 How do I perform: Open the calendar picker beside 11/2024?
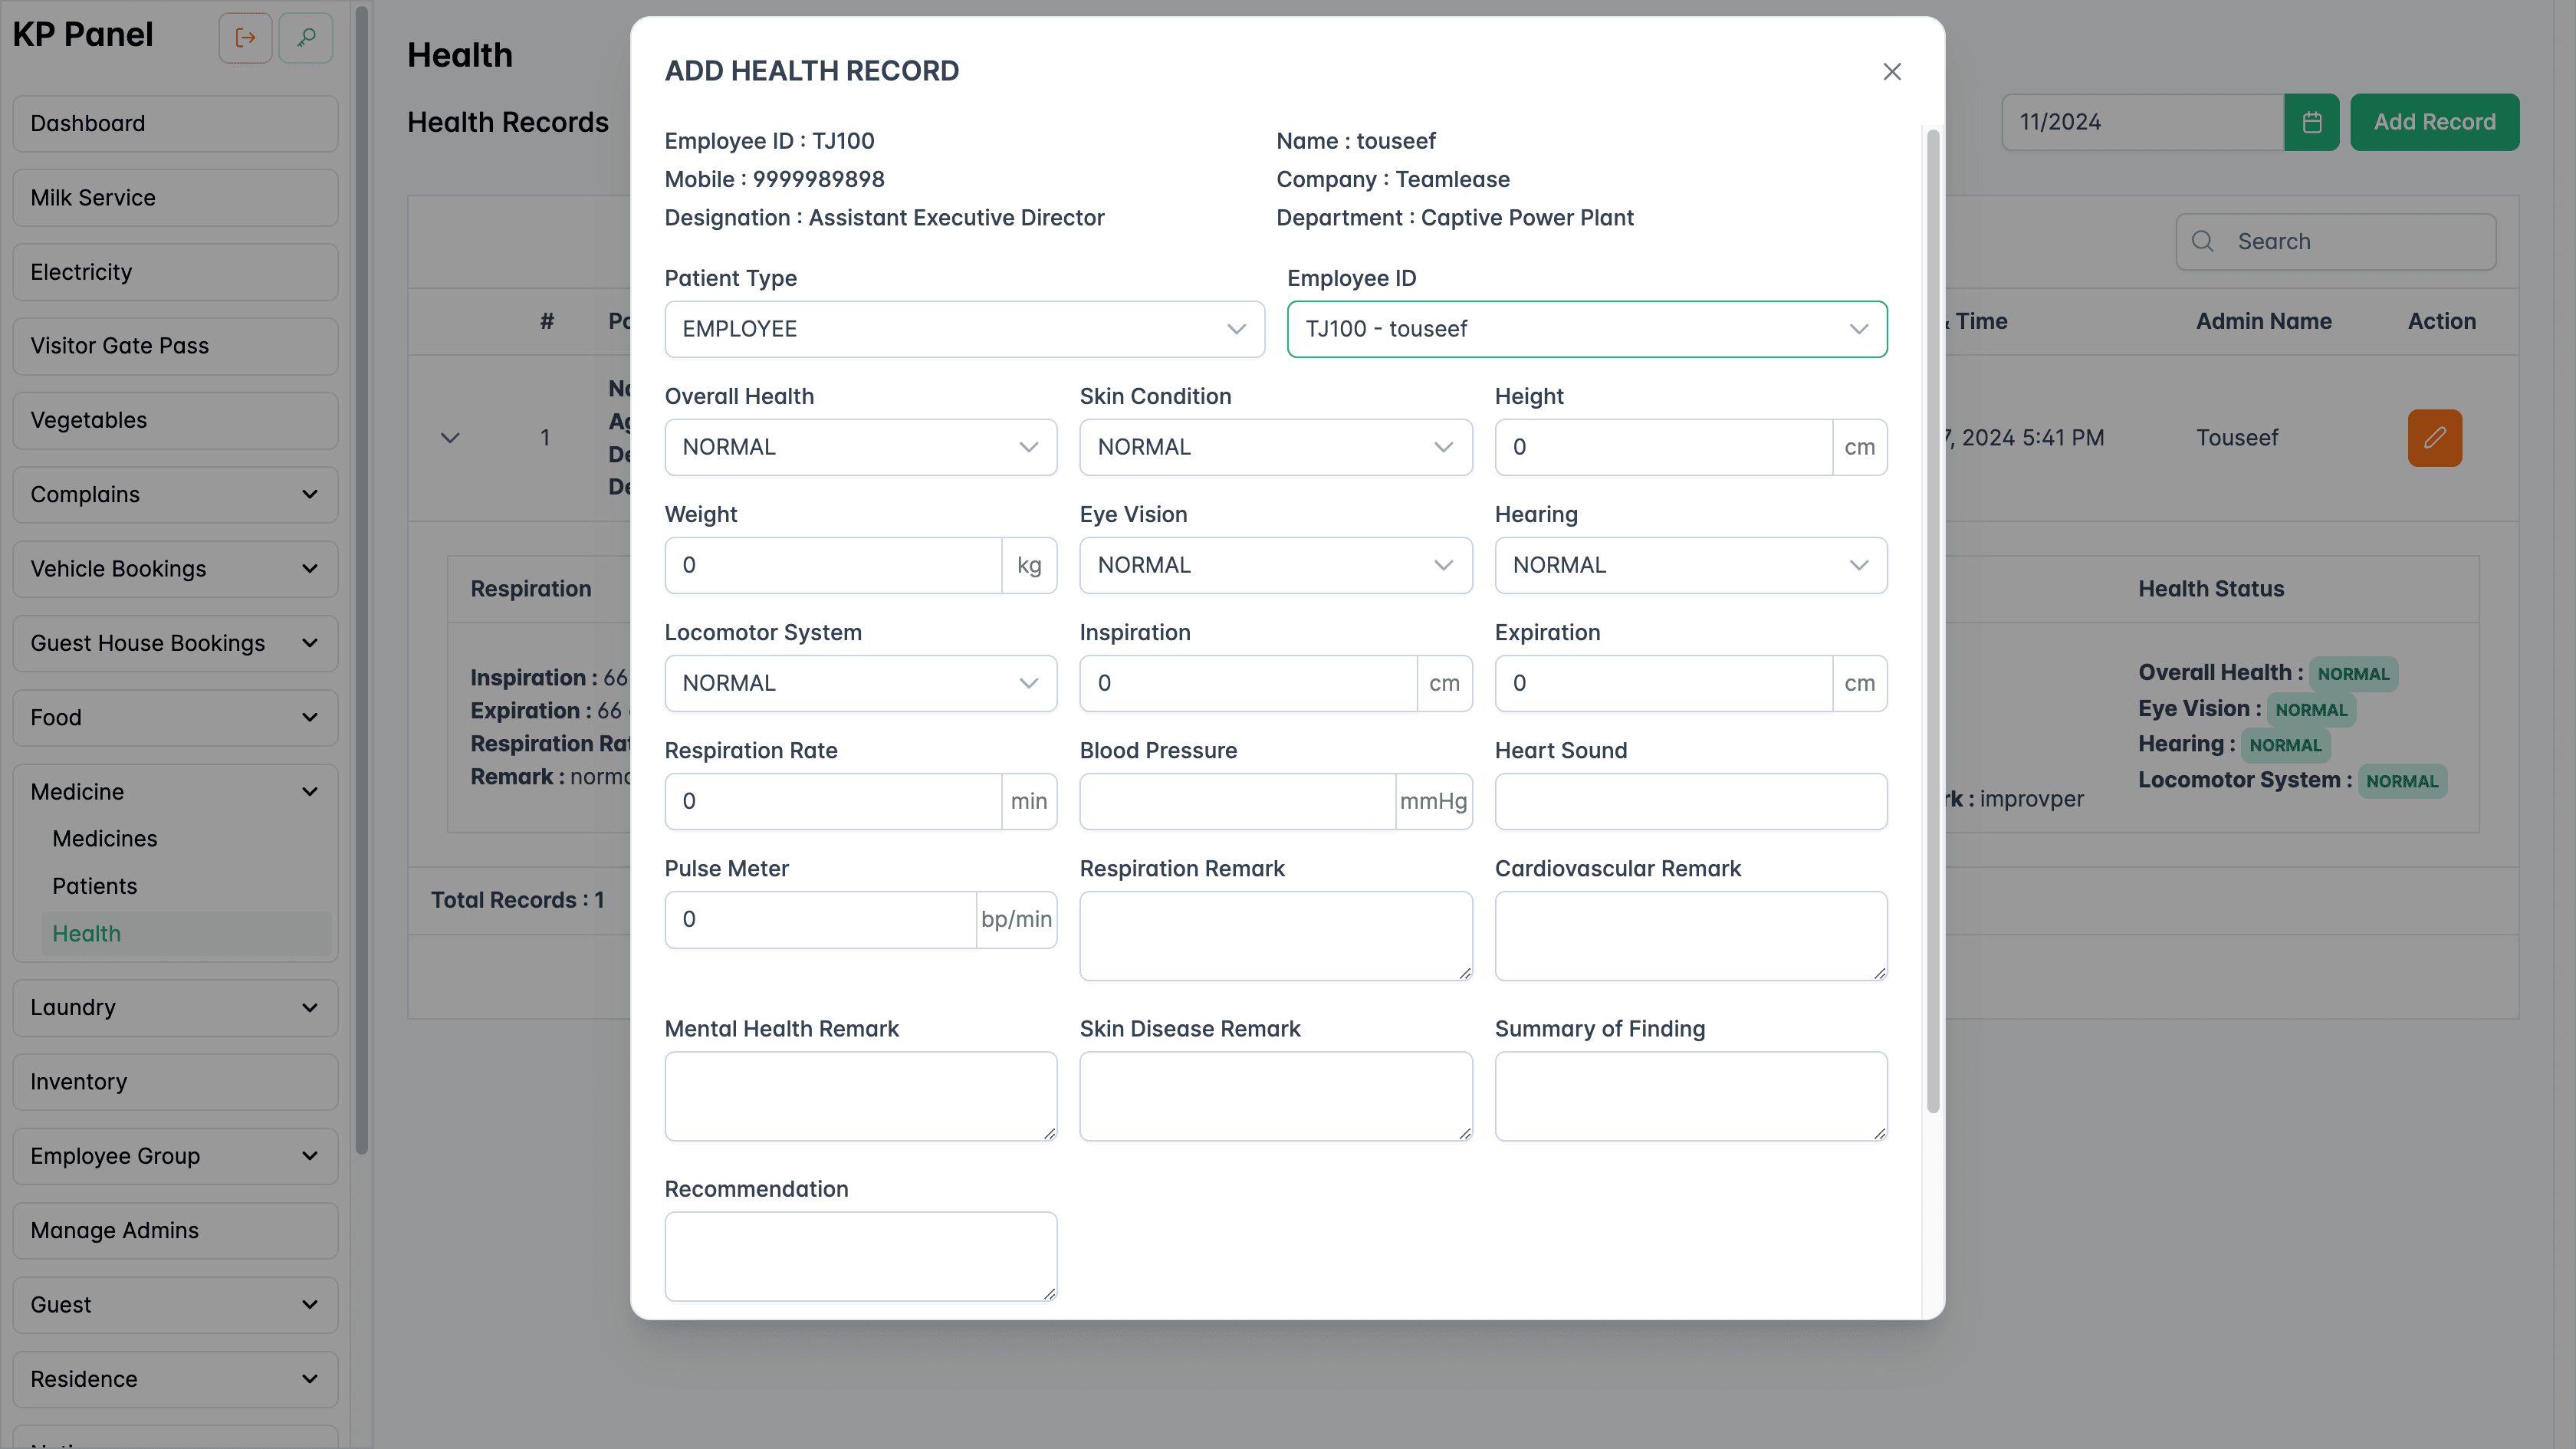point(2312,122)
